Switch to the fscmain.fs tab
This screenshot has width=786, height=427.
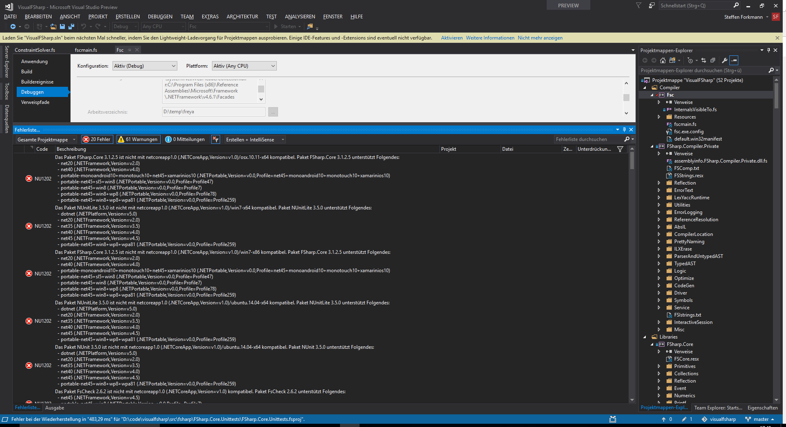click(86, 50)
